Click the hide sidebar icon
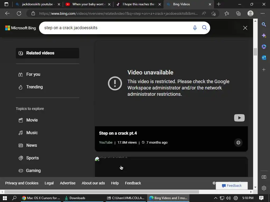 tap(264, 177)
